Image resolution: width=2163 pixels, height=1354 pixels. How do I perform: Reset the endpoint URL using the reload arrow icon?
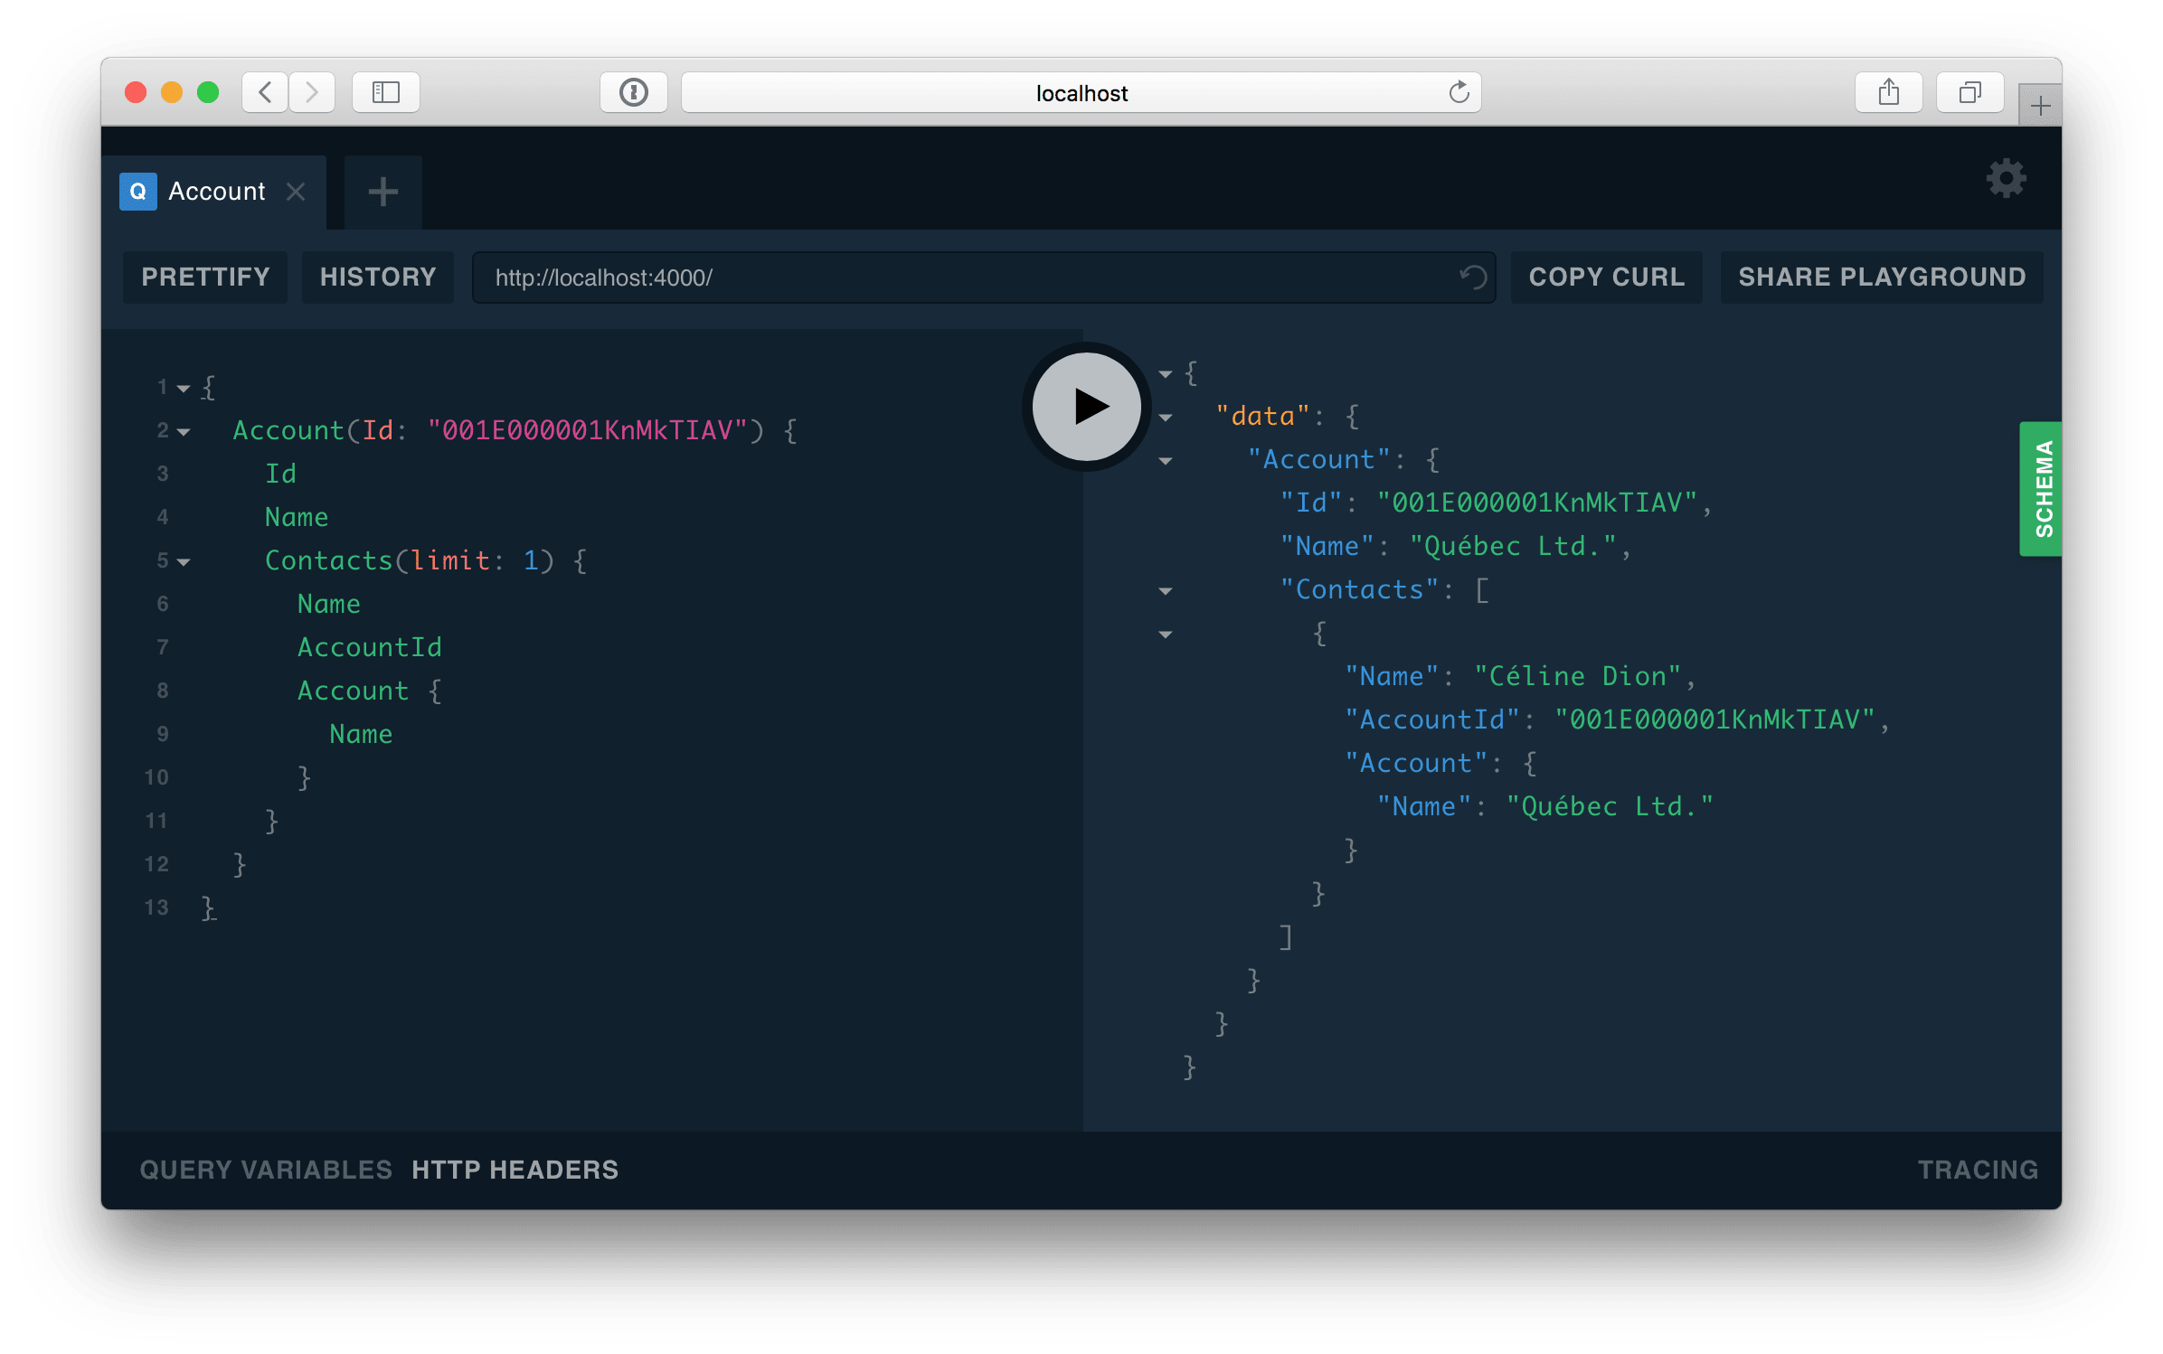[x=1474, y=277]
